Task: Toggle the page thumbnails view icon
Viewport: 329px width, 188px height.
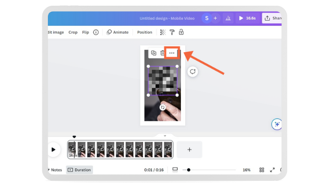Action: click(x=175, y=170)
